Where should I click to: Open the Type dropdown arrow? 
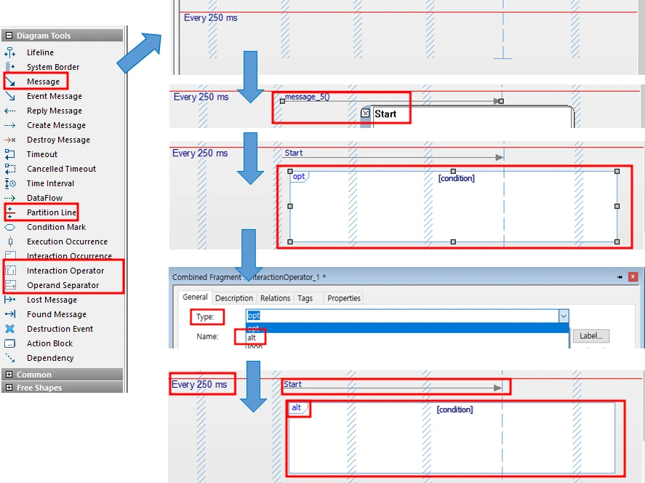click(x=564, y=316)
